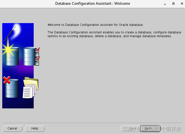Click the magic wand graphic
The width and height of the screenshot is (185, 134).
tap(10, 33)
